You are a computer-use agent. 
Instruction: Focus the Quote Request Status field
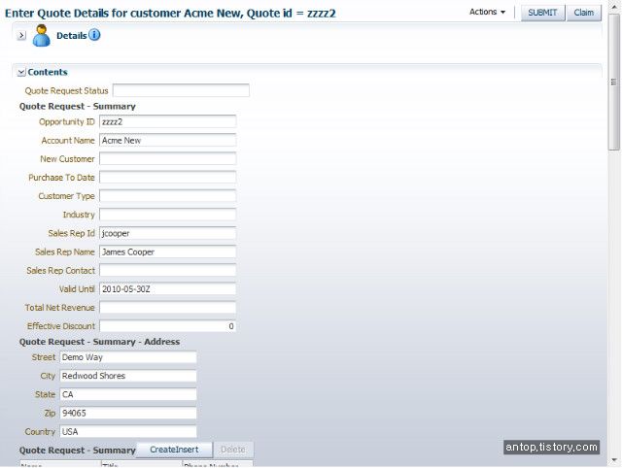coord(181,90)
